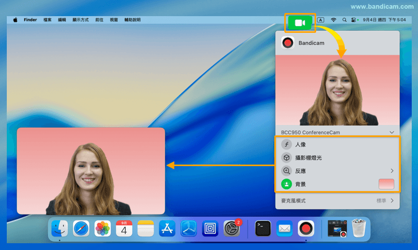Viewport: 418px width, 250px height.
Task: Open Terminal from the Dock
Action: tap(263, 229)
